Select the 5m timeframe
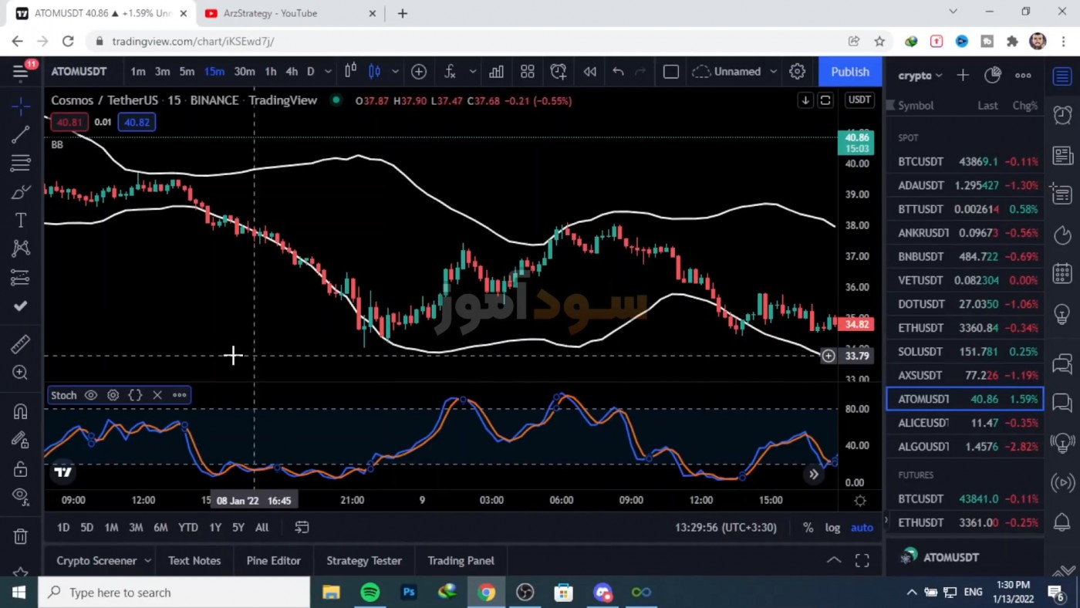 [187, 72]
